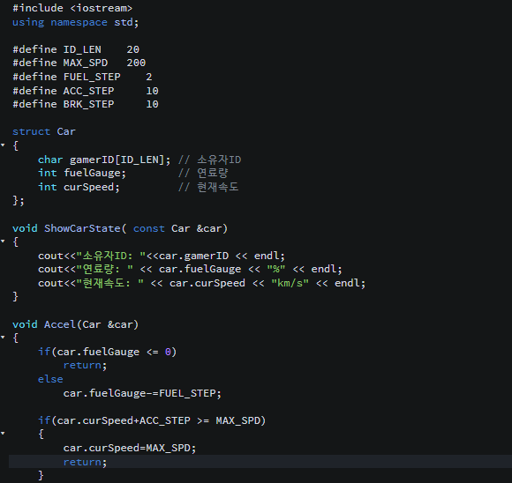
Task: Click the '};' closing the struct
Action: tap(19, 200)
